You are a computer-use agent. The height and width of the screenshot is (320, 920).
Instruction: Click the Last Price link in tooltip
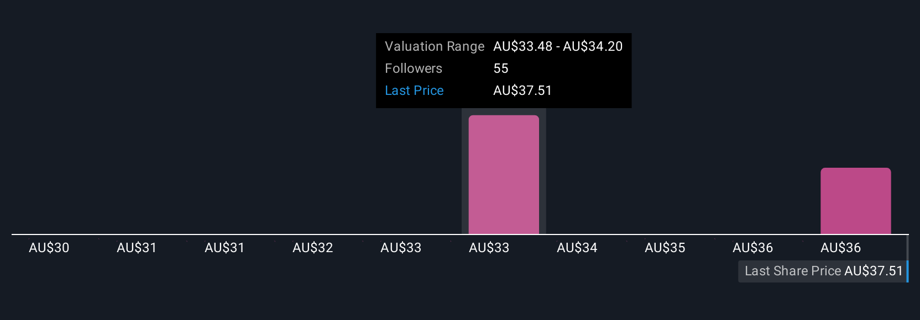(x=414, y=90)
